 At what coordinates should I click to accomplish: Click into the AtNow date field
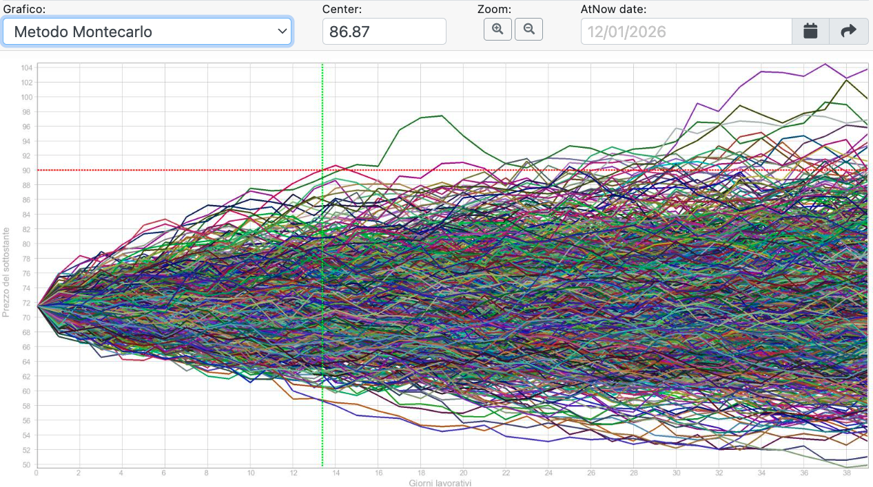coord(686,32)
